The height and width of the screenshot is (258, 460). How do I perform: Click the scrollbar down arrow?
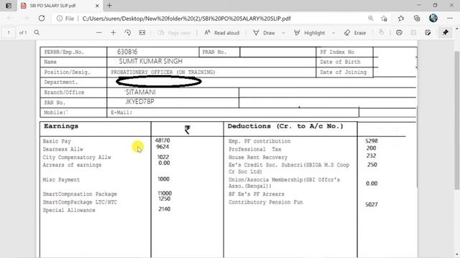click(x=457, y=255)
